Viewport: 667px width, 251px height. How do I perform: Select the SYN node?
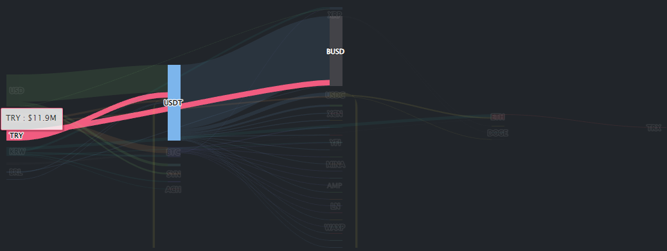173,174
